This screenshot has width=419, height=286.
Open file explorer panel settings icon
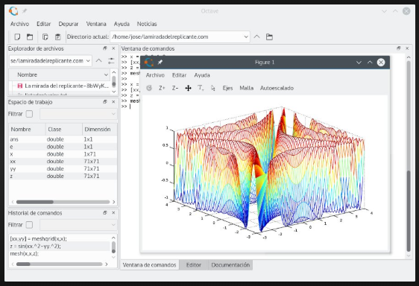click(111, 61)
